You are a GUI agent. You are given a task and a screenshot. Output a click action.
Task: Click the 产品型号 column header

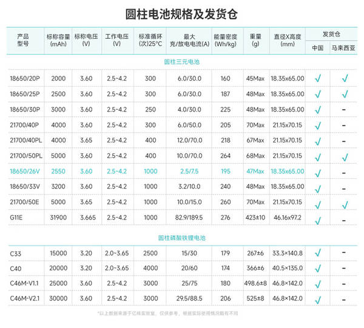coord(23,40)
